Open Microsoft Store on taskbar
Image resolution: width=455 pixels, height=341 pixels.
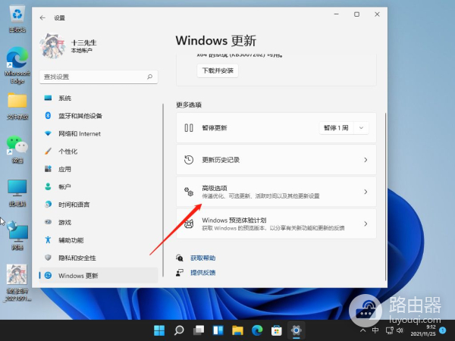point(277,330)
